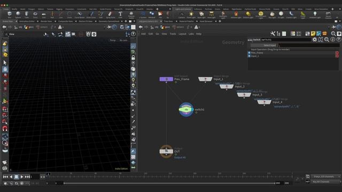
Task: Toggle the viewport lock tool in left toolbar
Action: [5, 69]
